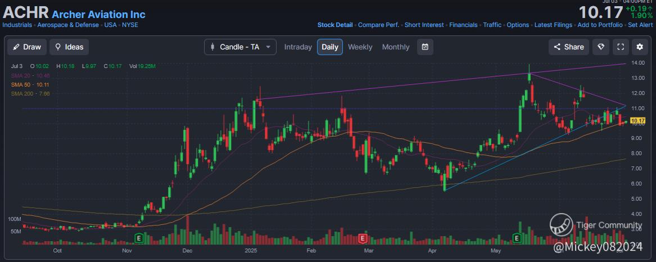Viewport: 656px width, 262px height.
Task: Click the Archer Aviation Inc company name
Action: click(99, 14)
